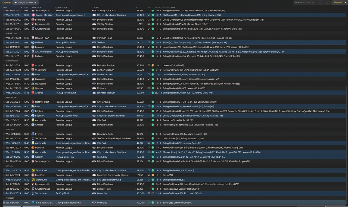Click the Man Utd club badge
This screenshot has height=207, width=348.
[33, 148]
